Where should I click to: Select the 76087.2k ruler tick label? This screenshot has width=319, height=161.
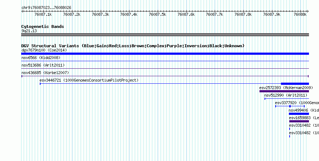[72, 15]
